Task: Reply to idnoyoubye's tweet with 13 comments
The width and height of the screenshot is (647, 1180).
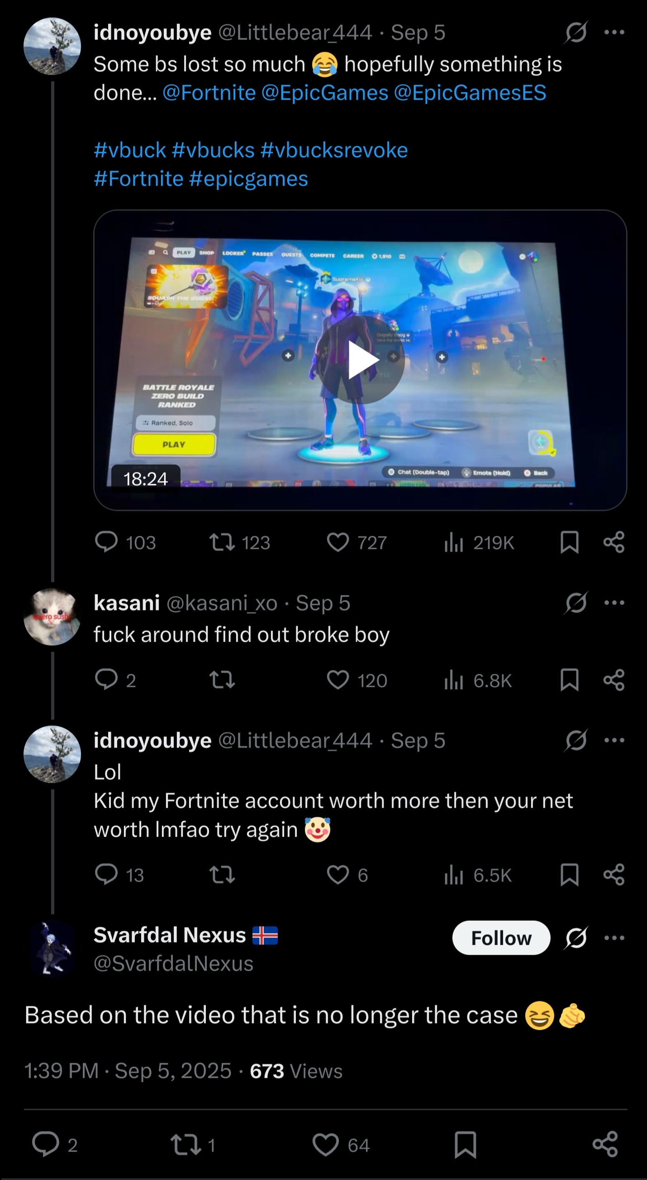Action: pos(119,875)
